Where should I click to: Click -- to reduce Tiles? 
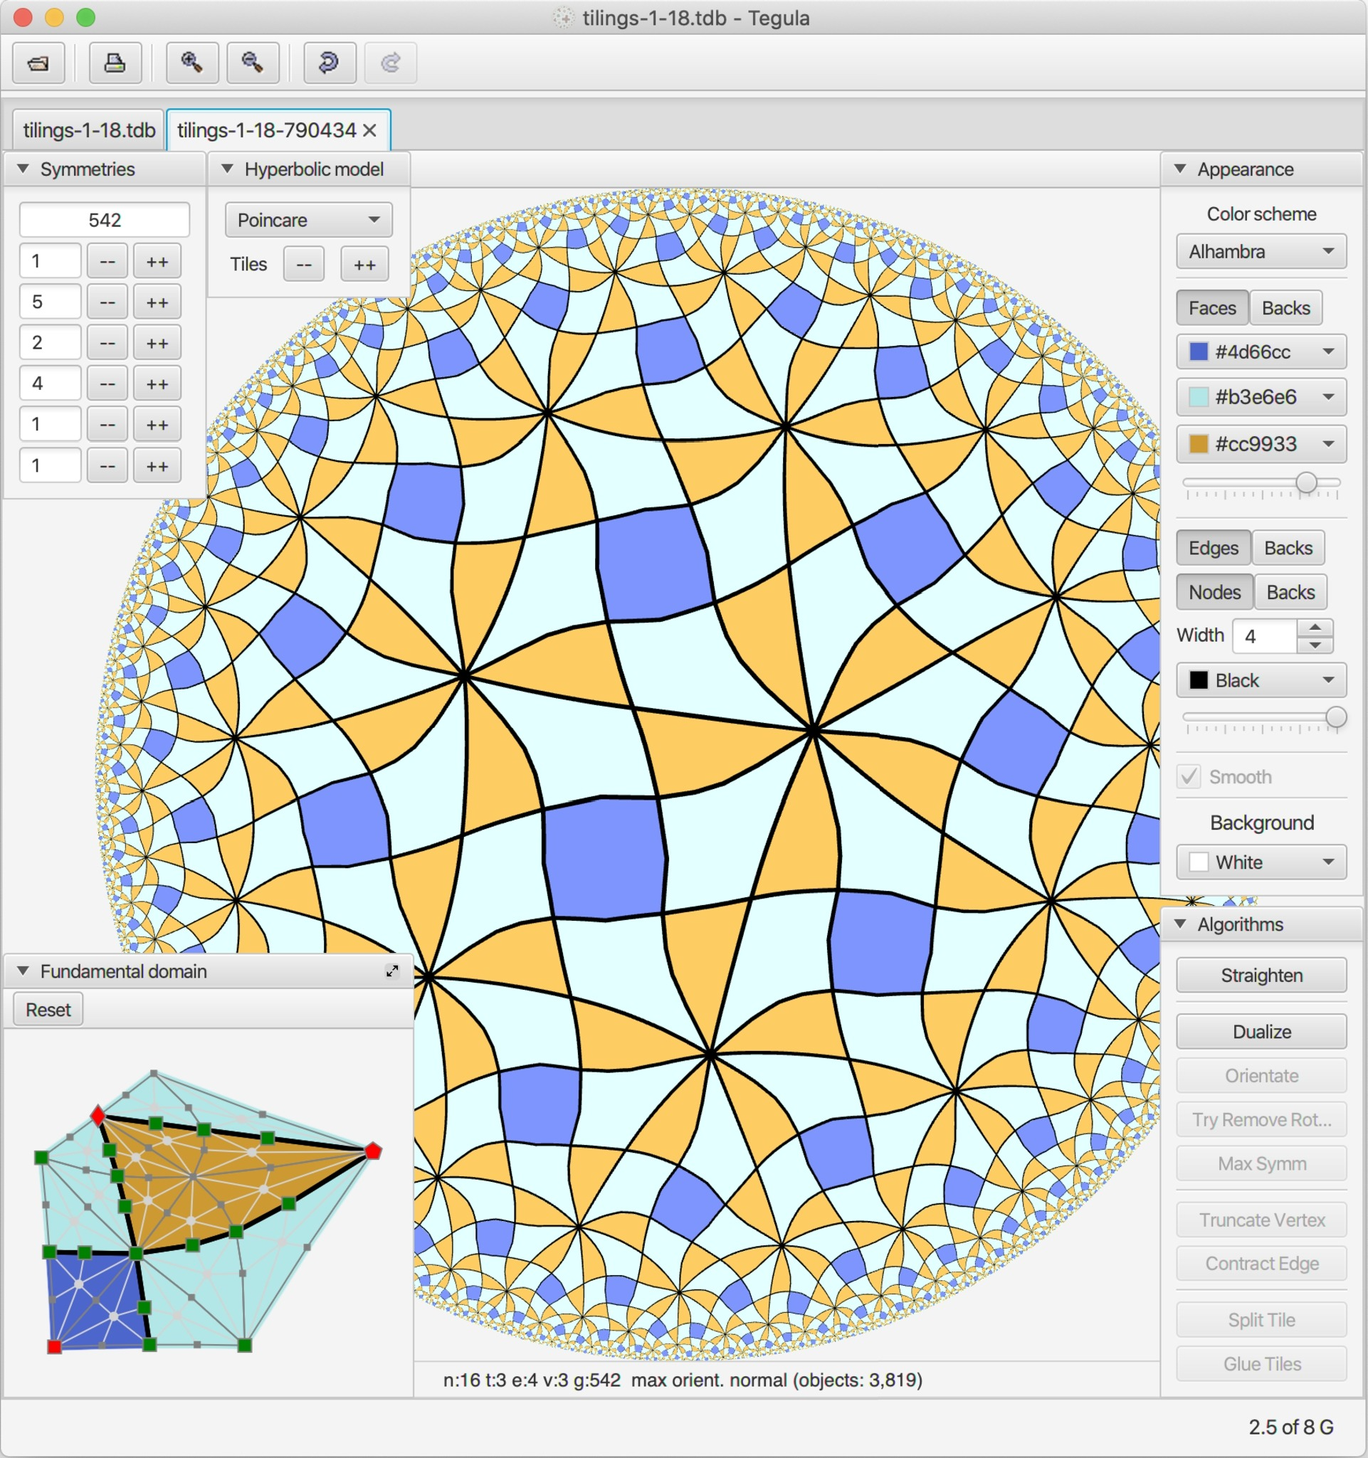click(x=304, y=265)
